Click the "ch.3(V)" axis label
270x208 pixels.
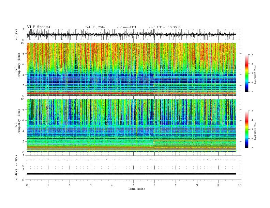click(x=16, y=161)
